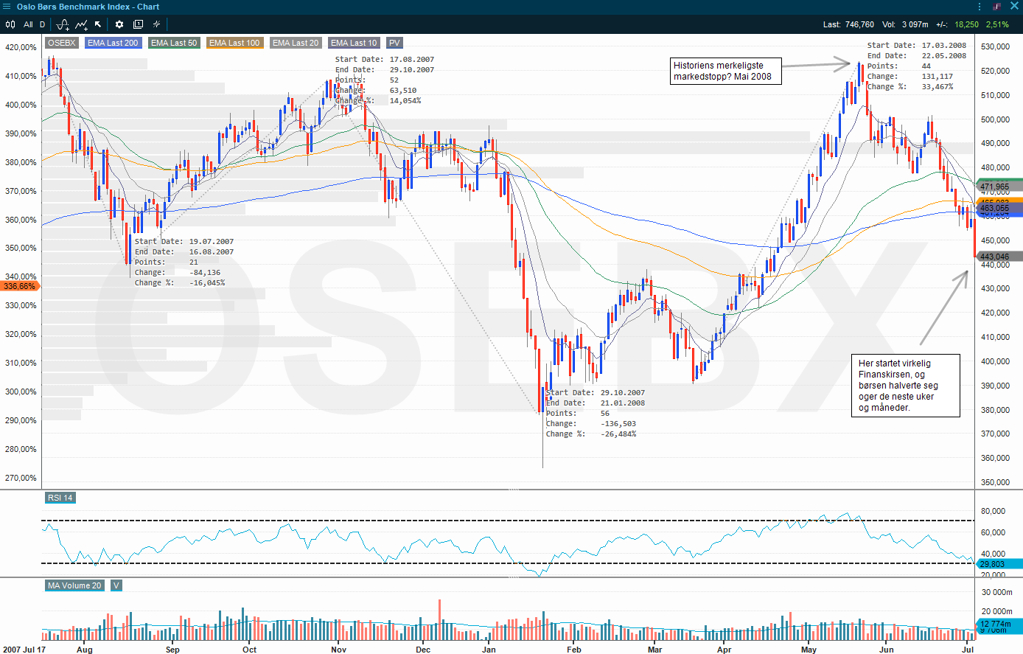Click the 'Change %: 33,467%' measurement text
The image size is (1023, 654).
(910, 86)
